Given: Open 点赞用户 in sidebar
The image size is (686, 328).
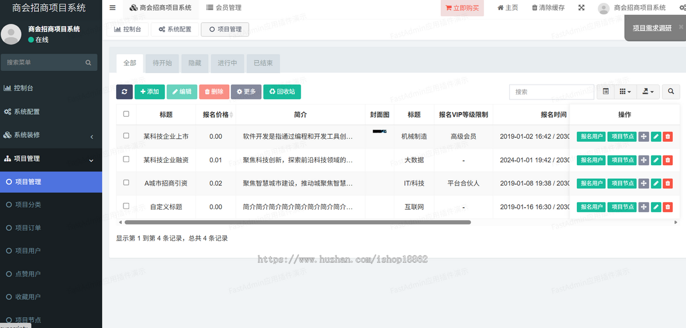Looking at the screenshot, I should click(x=51, y=274).
